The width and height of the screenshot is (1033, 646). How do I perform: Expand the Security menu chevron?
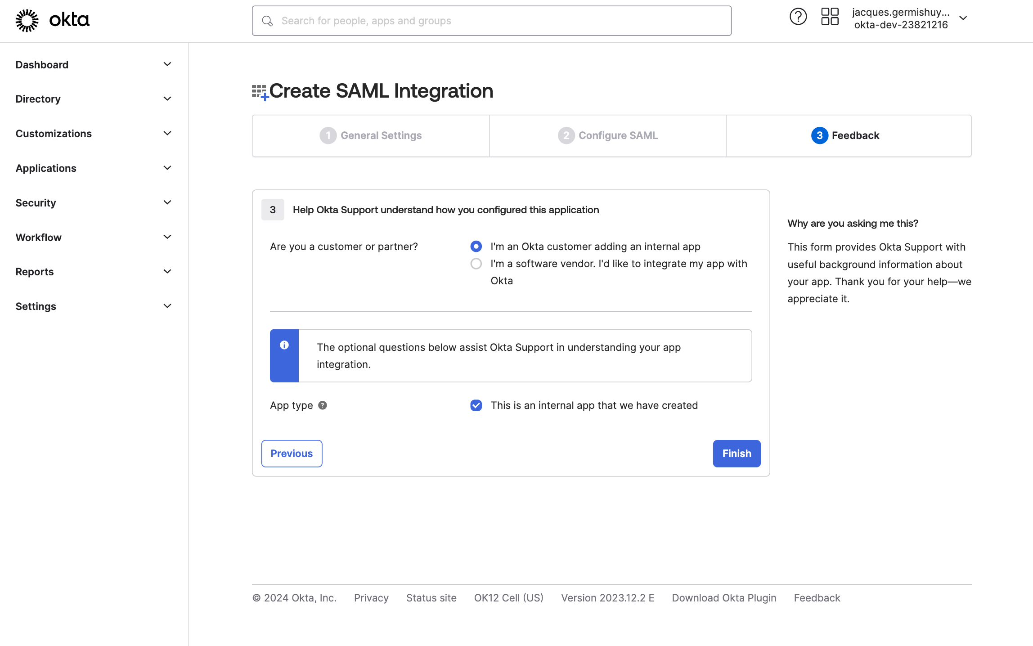[x=167, y=202]
